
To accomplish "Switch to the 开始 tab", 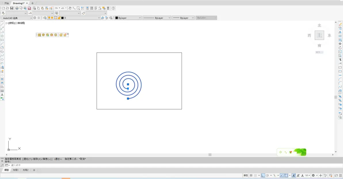I will 7,3.
